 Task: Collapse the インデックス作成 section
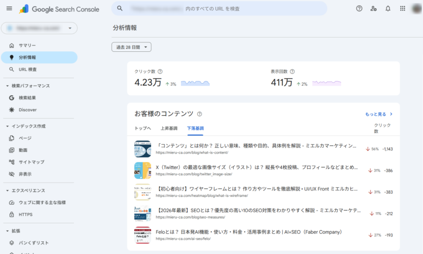[7, 126]
